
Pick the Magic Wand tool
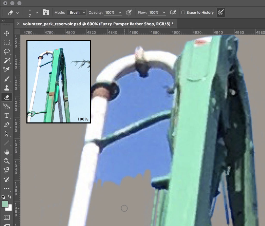tap(7, 60)
